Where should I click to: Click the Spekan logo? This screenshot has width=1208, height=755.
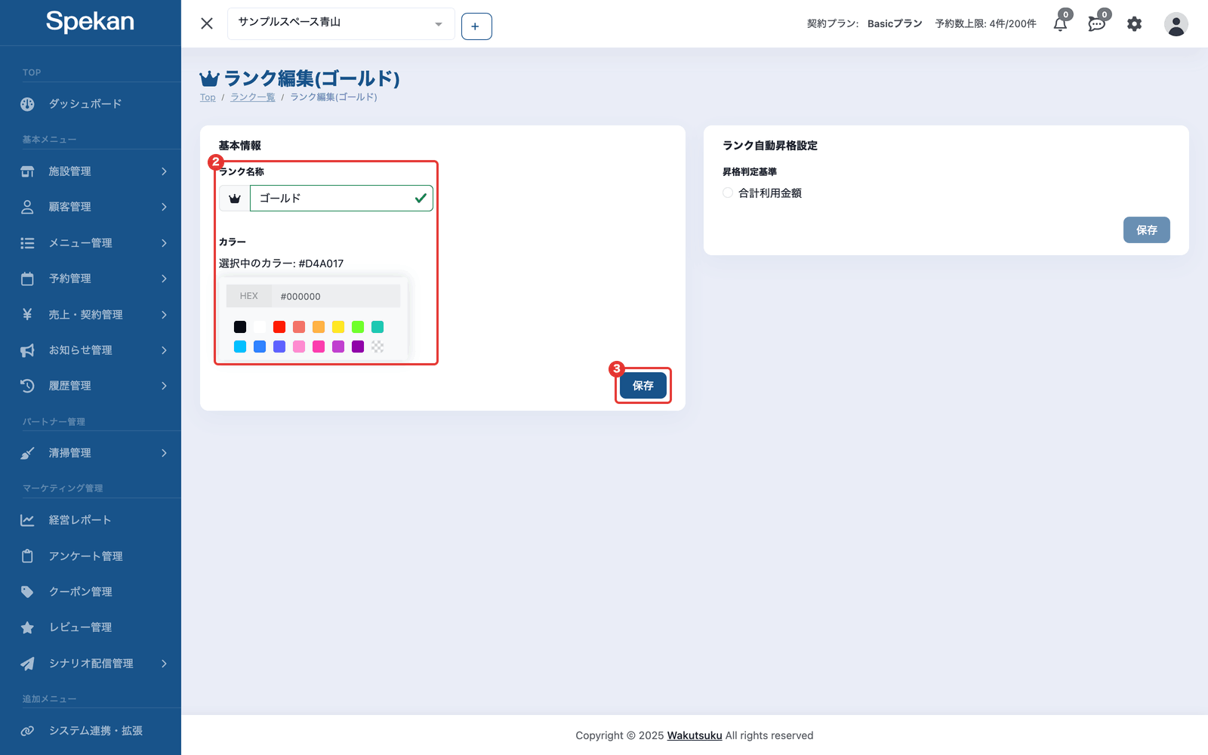[x=90, y=22]
